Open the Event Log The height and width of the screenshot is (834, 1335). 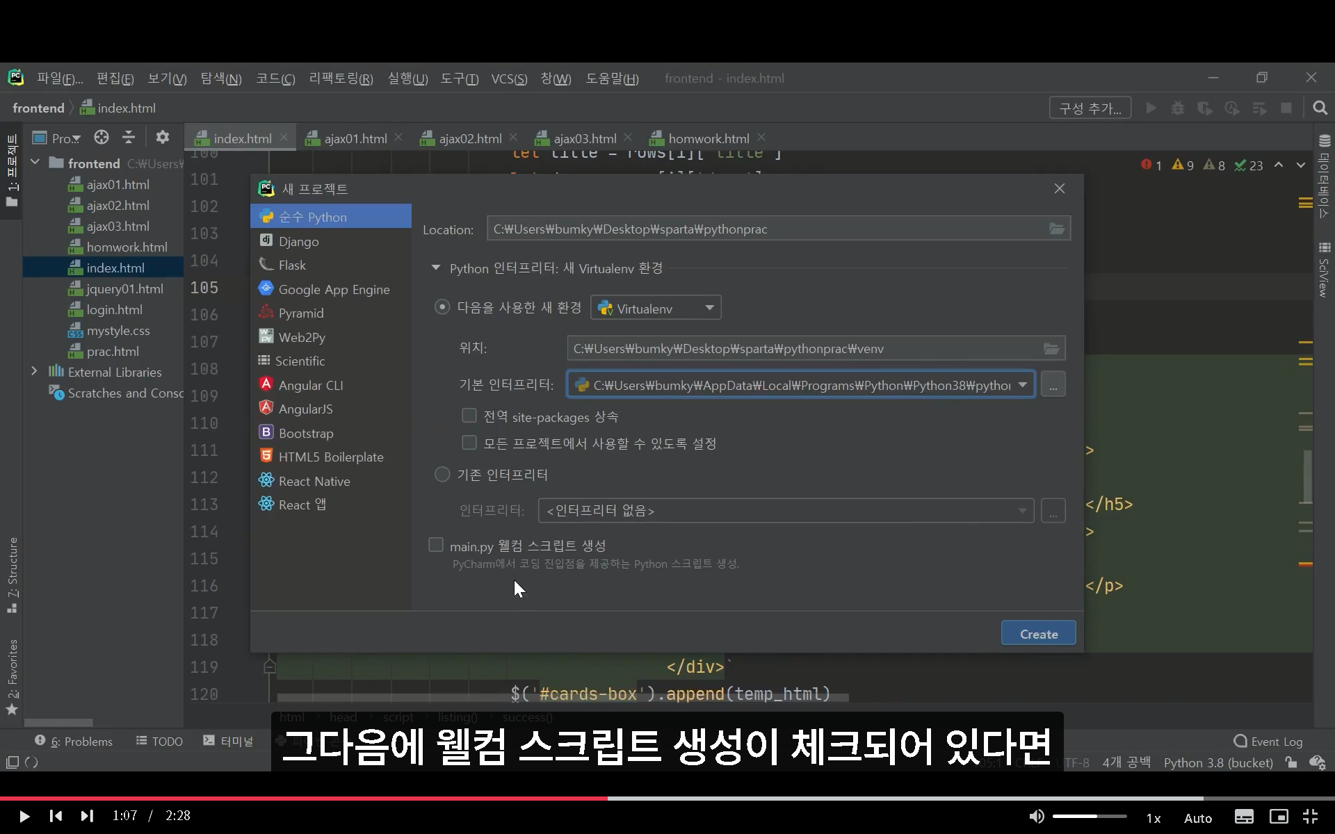[x=1268, y=742]
